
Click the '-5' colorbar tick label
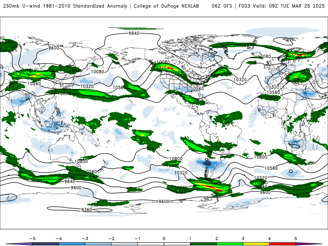click(x=32, y=239)
